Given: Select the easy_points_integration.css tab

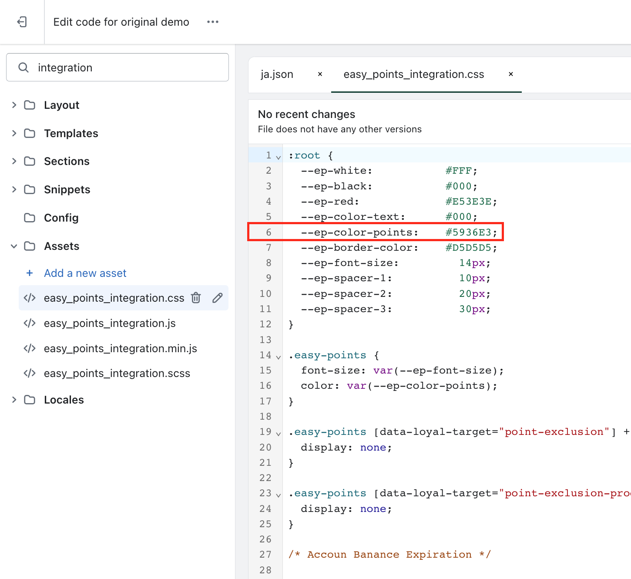Looking at the screenshot, I should [413, 74].
